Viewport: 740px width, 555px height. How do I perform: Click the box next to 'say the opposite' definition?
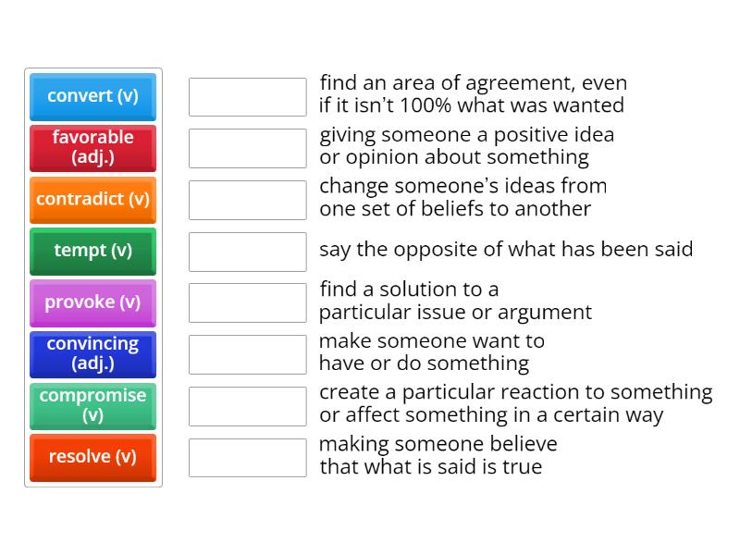[247, 249]
